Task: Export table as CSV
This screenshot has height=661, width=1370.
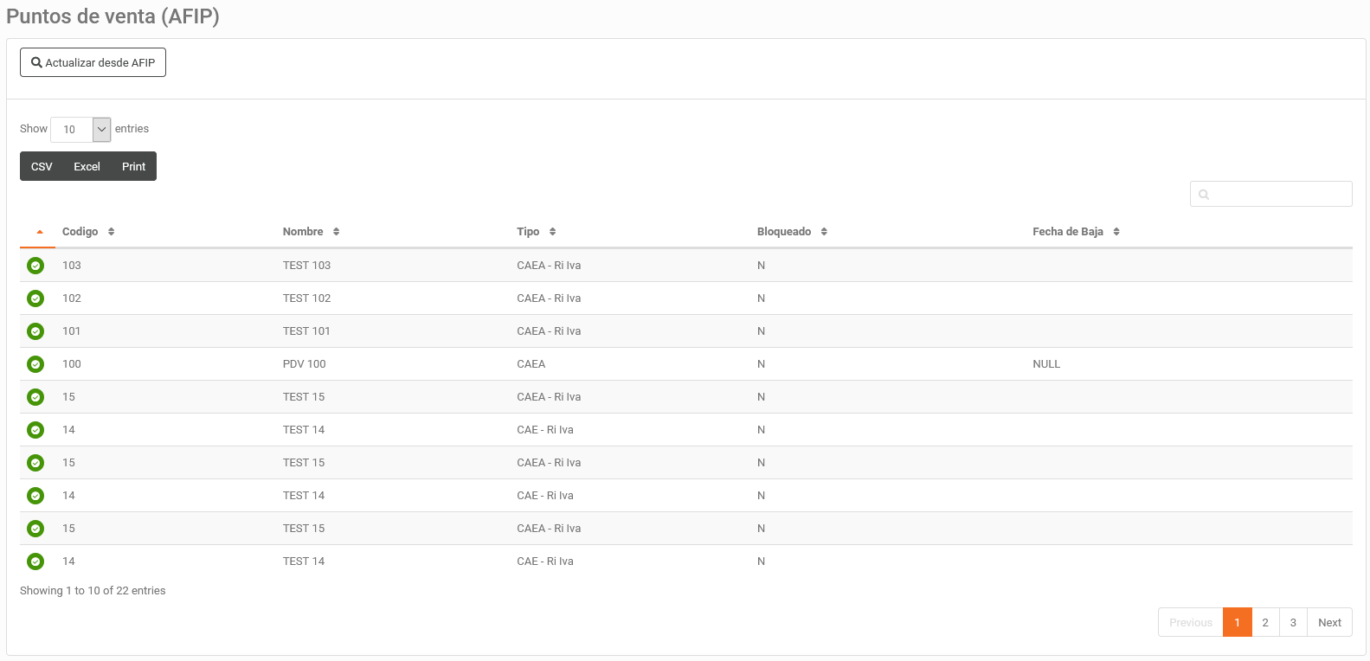Action: point(42,167)
